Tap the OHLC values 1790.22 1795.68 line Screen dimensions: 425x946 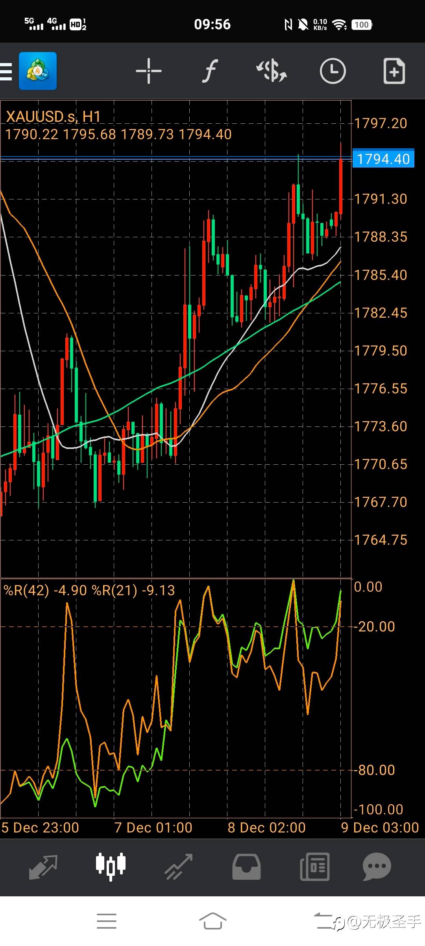click(x=118, y=134)
